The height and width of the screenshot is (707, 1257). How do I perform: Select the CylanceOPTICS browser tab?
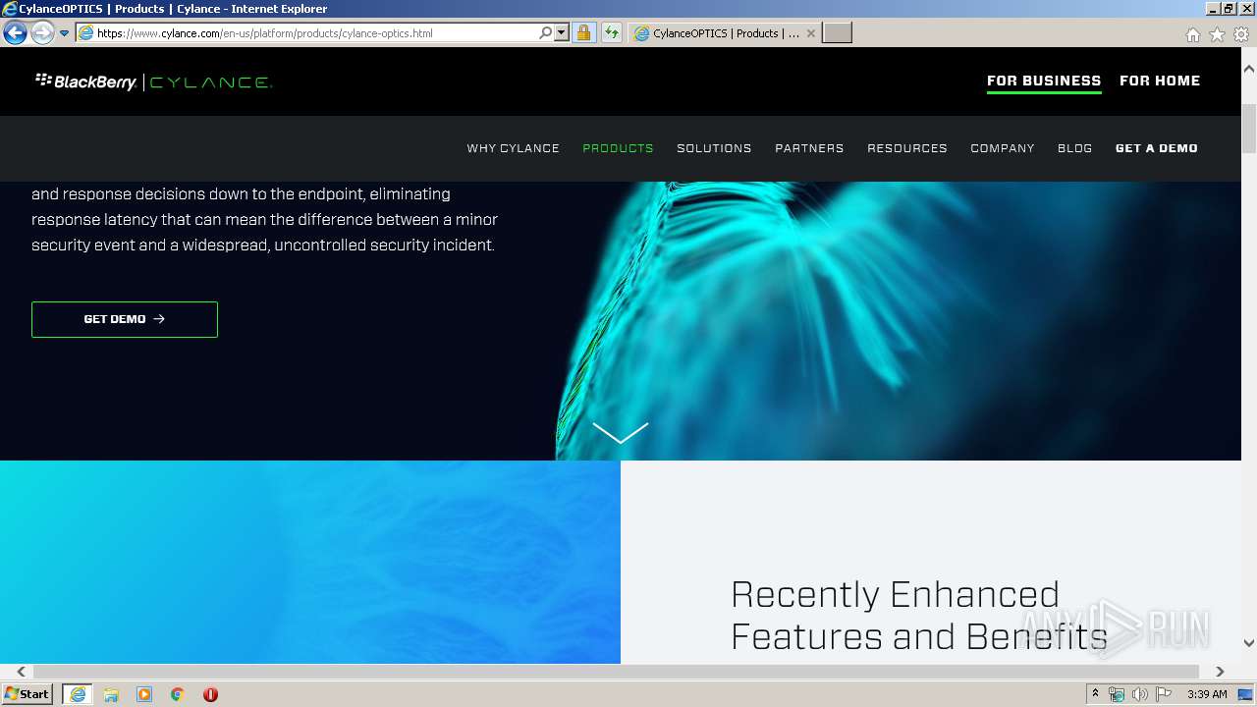725,33
